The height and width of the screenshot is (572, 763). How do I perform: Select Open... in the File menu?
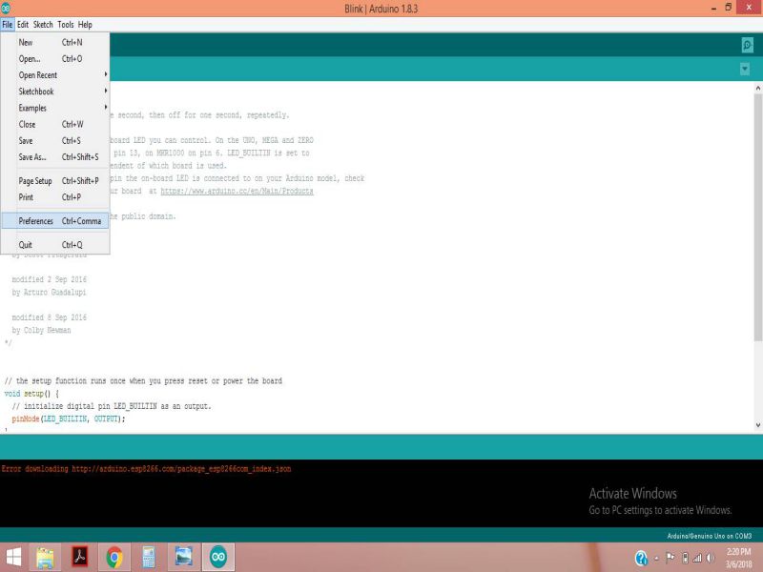pyautogui.click(x=55, y=59)
